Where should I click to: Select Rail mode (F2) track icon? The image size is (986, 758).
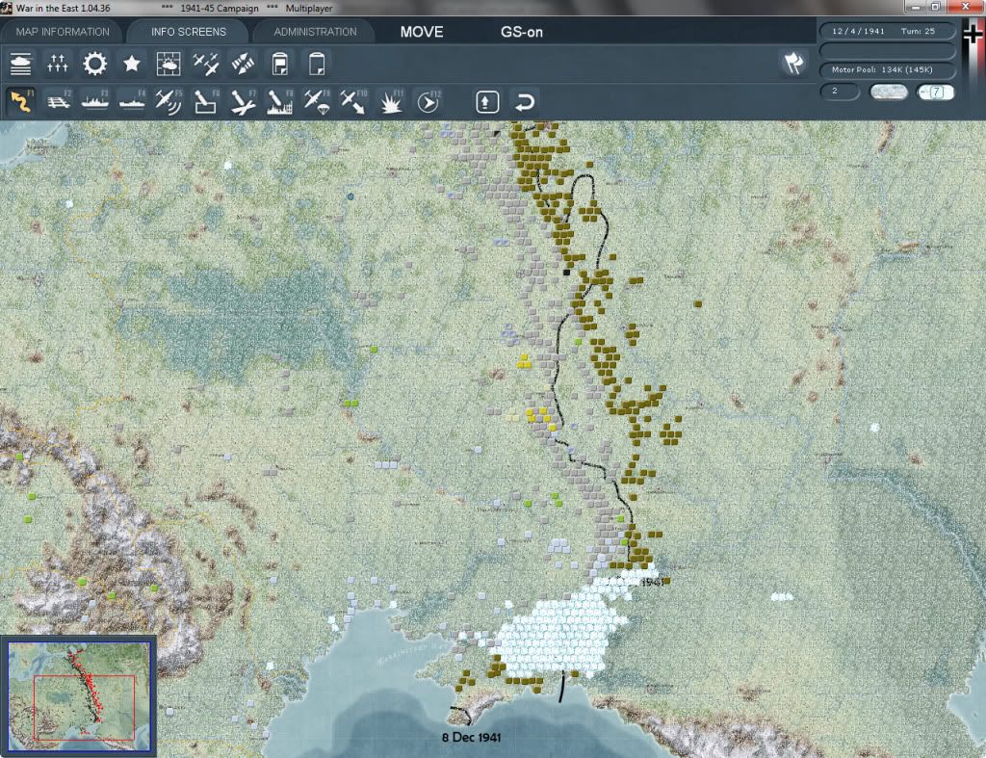click(58, 101)
